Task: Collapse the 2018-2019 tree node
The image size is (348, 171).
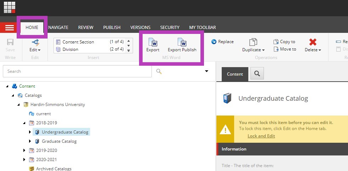Action: tap(24, 123)
